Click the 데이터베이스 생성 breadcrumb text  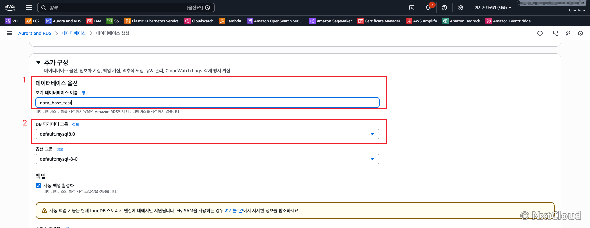tap(113, 33)
